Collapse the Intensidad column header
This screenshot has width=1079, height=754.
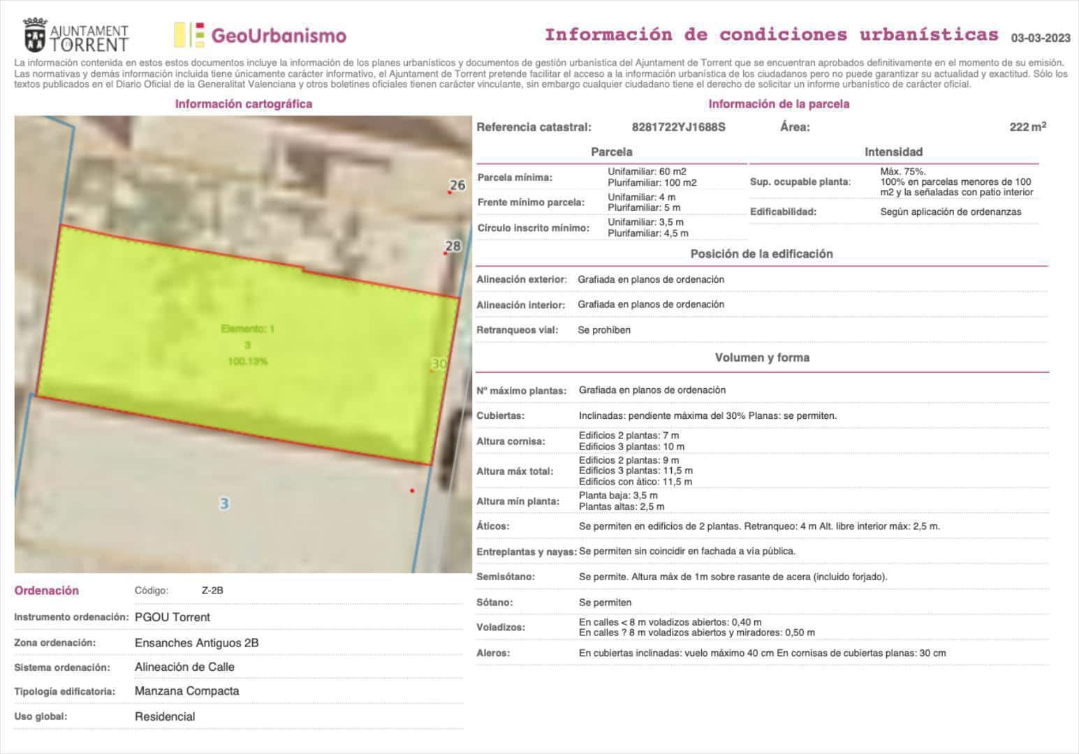[x=894, y=151]
